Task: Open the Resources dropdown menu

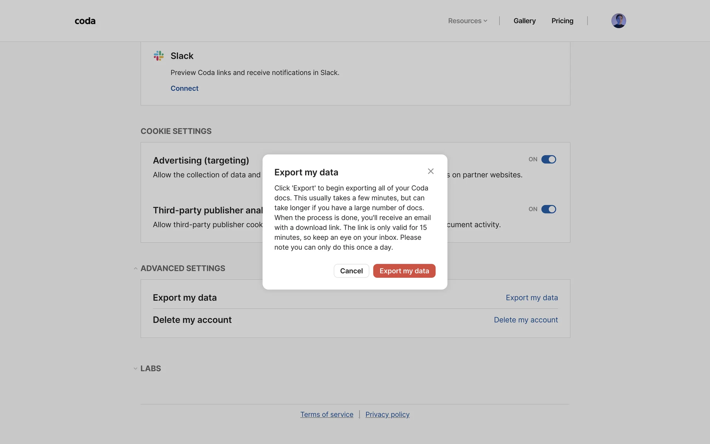Action: [467, 21]
